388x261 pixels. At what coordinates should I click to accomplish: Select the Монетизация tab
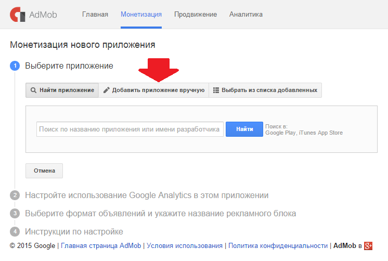[x=141, y=15]
